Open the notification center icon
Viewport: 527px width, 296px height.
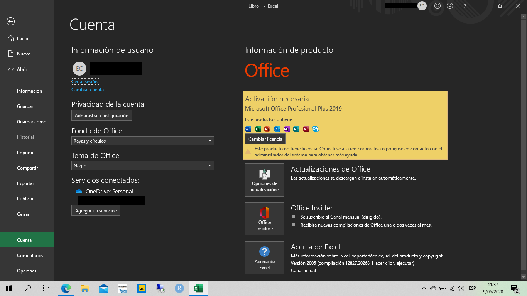point(515,288)
